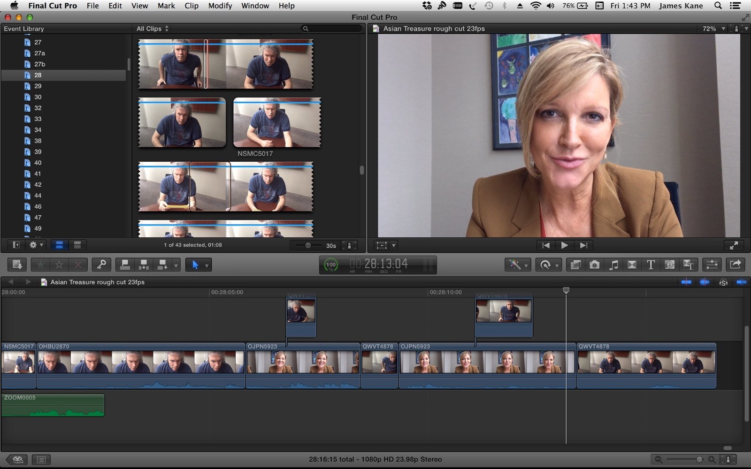
Task: Switch Event Browser to filmstrip view
Action: (x=59, y=245)
